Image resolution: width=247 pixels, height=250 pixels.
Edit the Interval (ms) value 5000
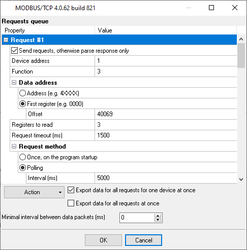(166, 178)
